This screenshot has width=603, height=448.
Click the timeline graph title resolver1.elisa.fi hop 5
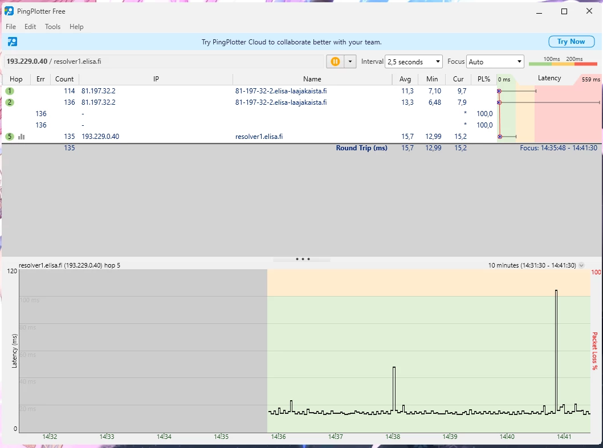(69, 265)
